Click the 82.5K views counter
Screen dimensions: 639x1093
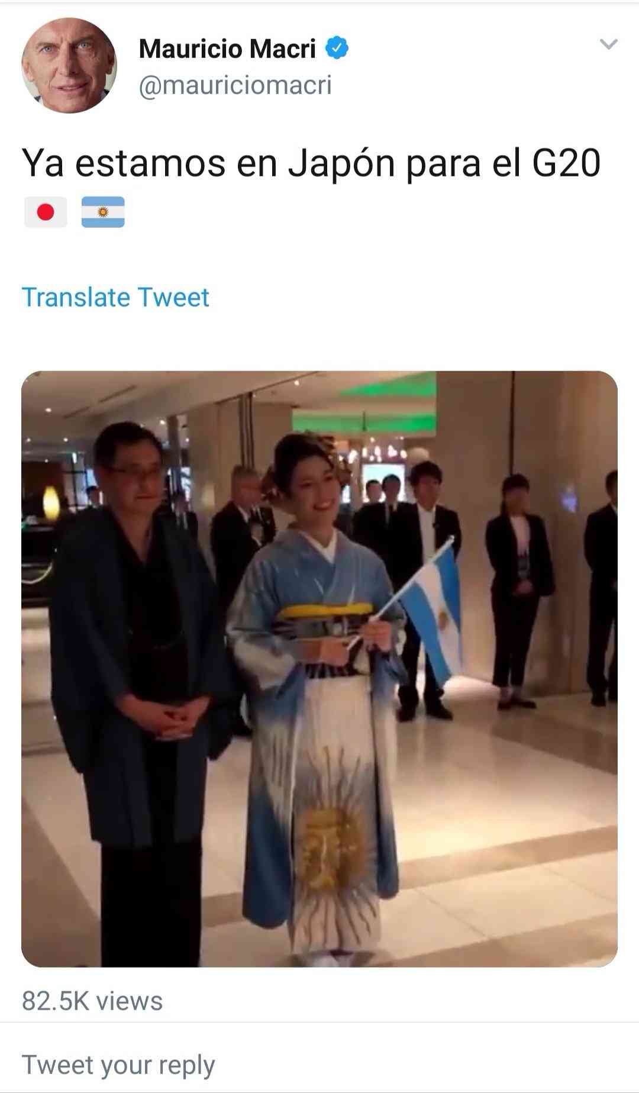point(92,1001)
